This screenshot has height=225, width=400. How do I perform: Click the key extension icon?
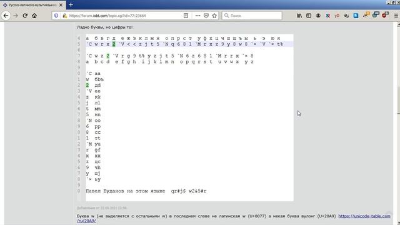point(366,15)
